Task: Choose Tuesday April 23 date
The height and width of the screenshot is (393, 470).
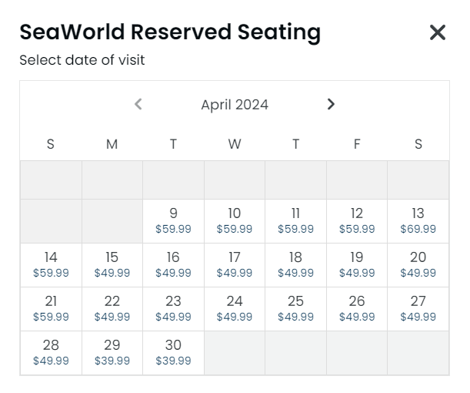Action: click(173, 308)
